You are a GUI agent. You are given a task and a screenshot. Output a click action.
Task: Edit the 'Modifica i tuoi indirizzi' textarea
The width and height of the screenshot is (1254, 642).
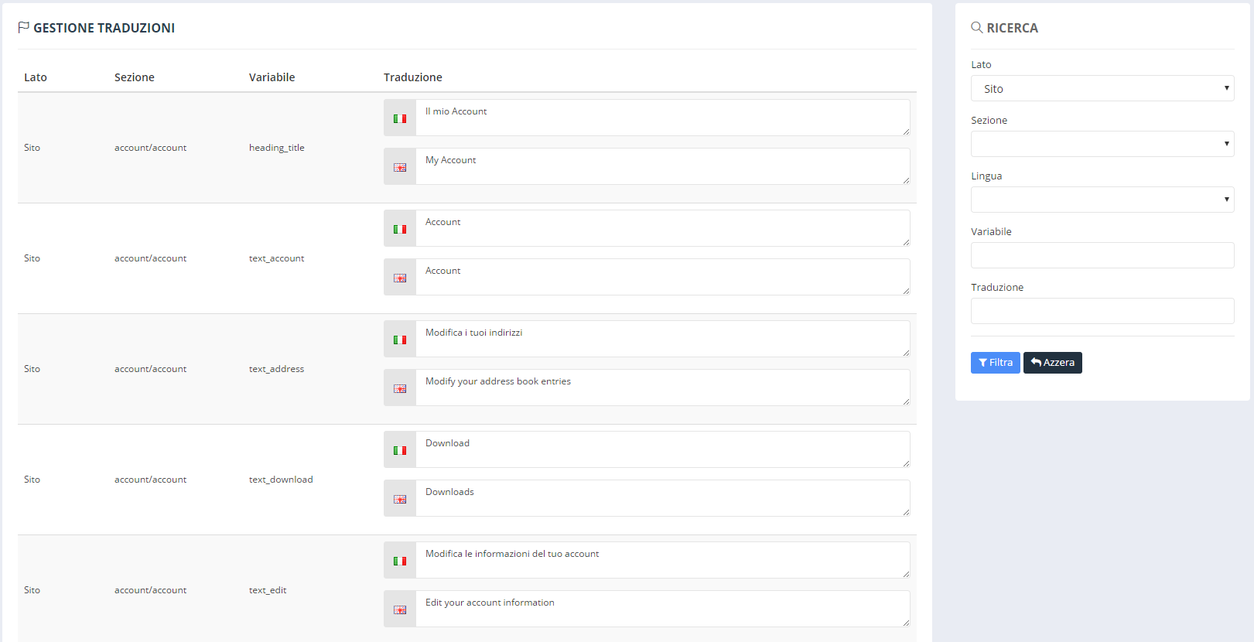click(663, 339)
